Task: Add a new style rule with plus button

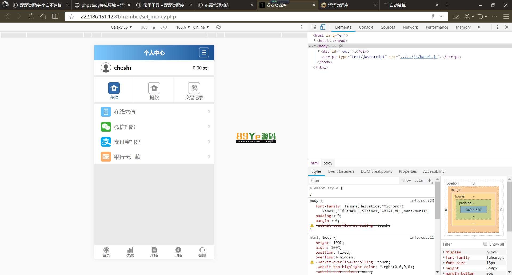Action: pos(430,180)
